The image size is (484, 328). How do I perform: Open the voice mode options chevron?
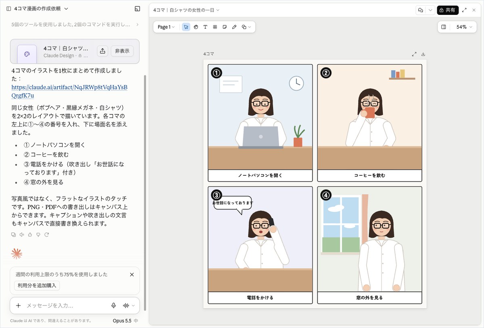click(x=134, y=305)
